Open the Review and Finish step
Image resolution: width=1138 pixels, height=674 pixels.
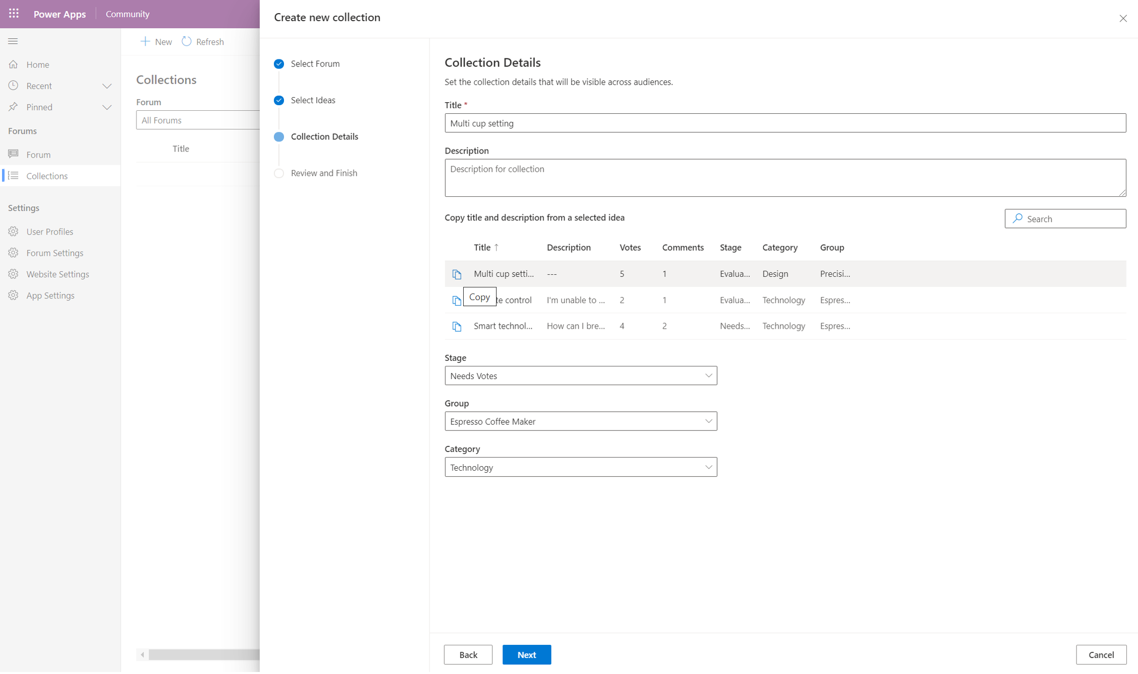[x=323, y=173]
